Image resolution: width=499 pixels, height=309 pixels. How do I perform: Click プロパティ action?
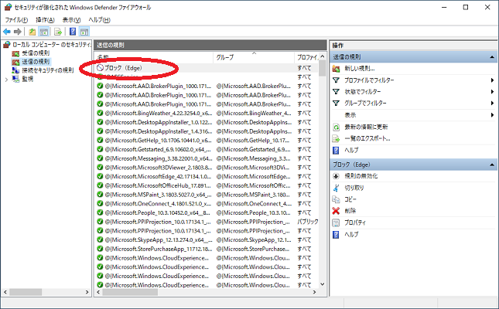(x=355, y=222)
